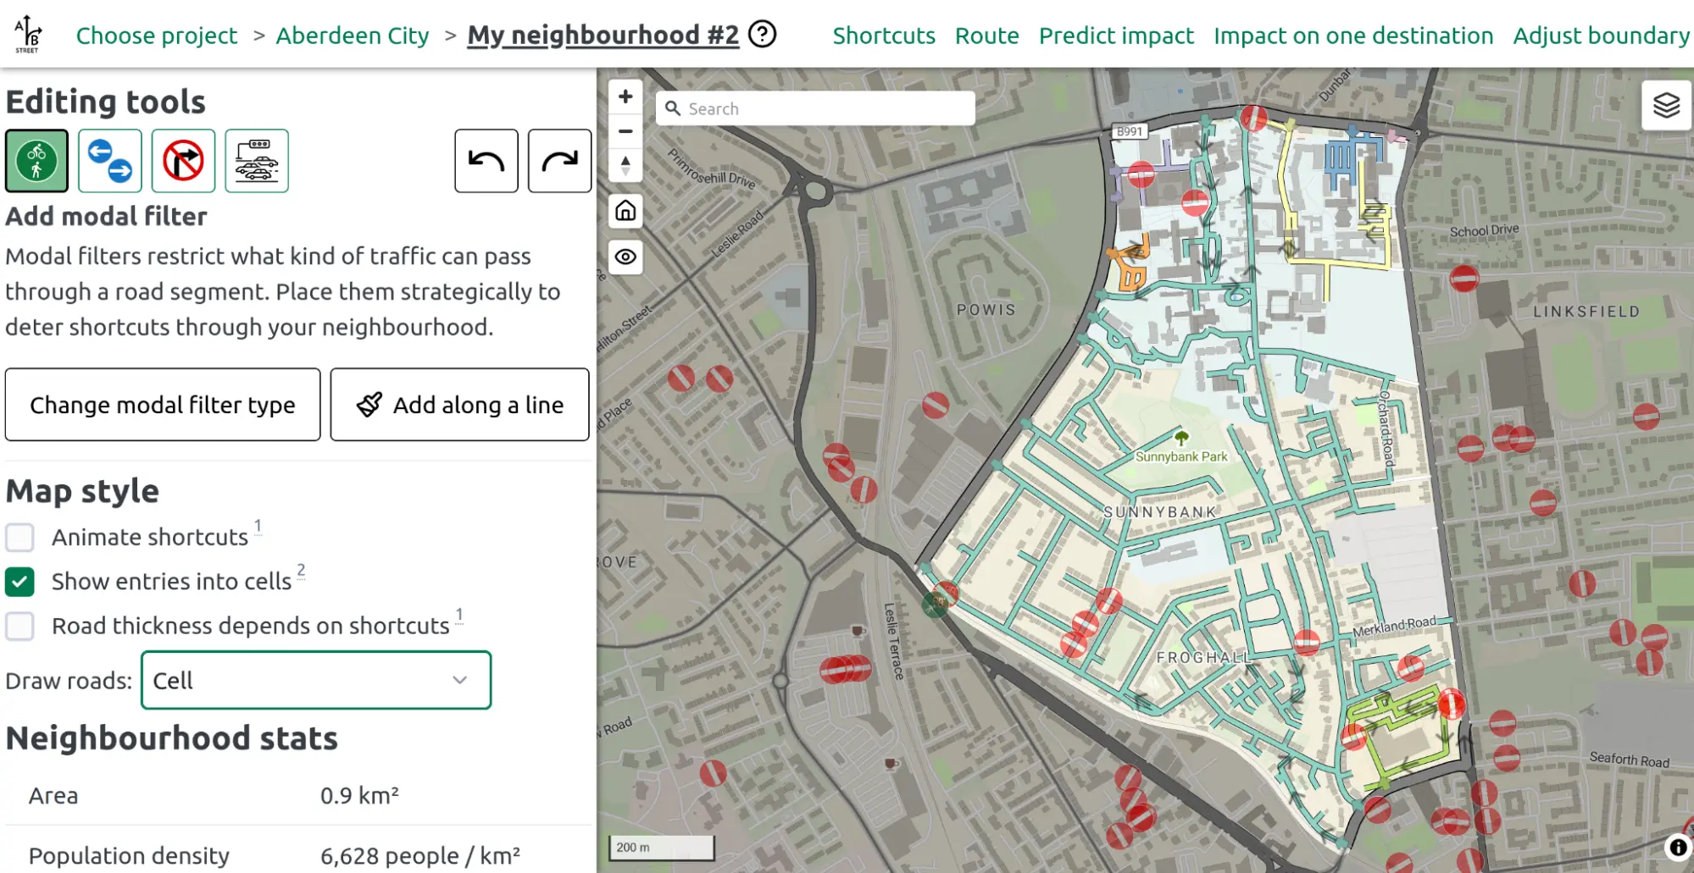Click the magnifier icon in search box
The width and height of the screenshot is (1694, 873).
coord(673,108)
